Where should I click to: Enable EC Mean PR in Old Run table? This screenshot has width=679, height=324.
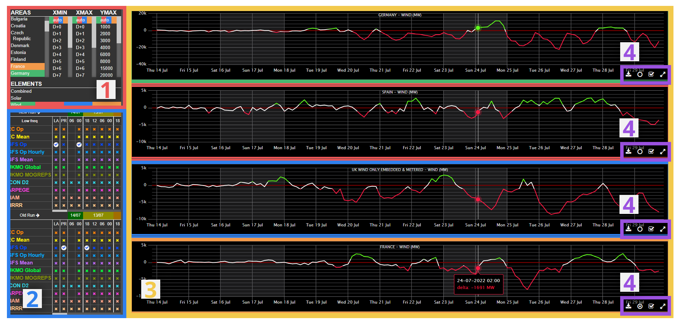point(64,240)
